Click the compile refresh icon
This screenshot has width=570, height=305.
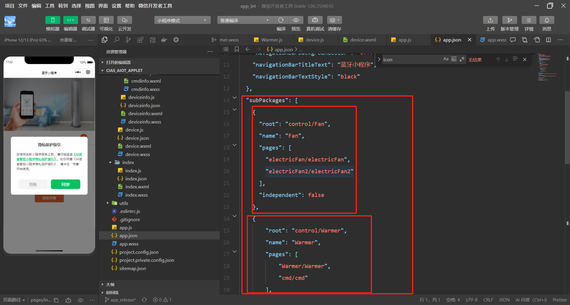coord(281,20)
